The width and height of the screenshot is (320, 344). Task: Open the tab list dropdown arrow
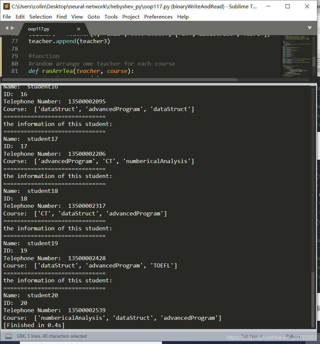(x=309, y=28)
